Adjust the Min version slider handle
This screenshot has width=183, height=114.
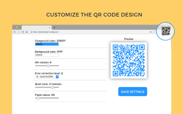(48, 66)
